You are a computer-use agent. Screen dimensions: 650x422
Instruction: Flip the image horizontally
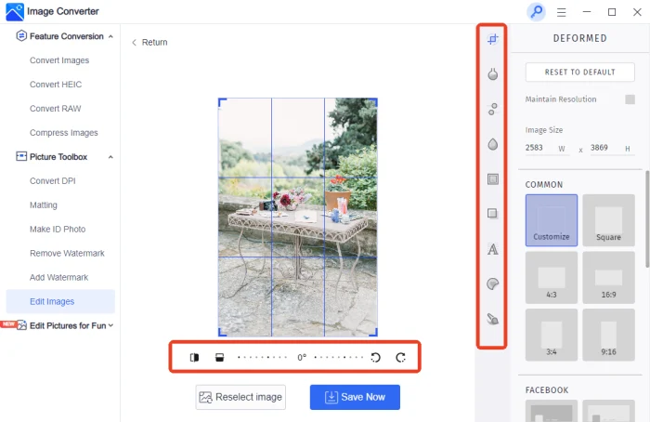[x=195, y=357]
